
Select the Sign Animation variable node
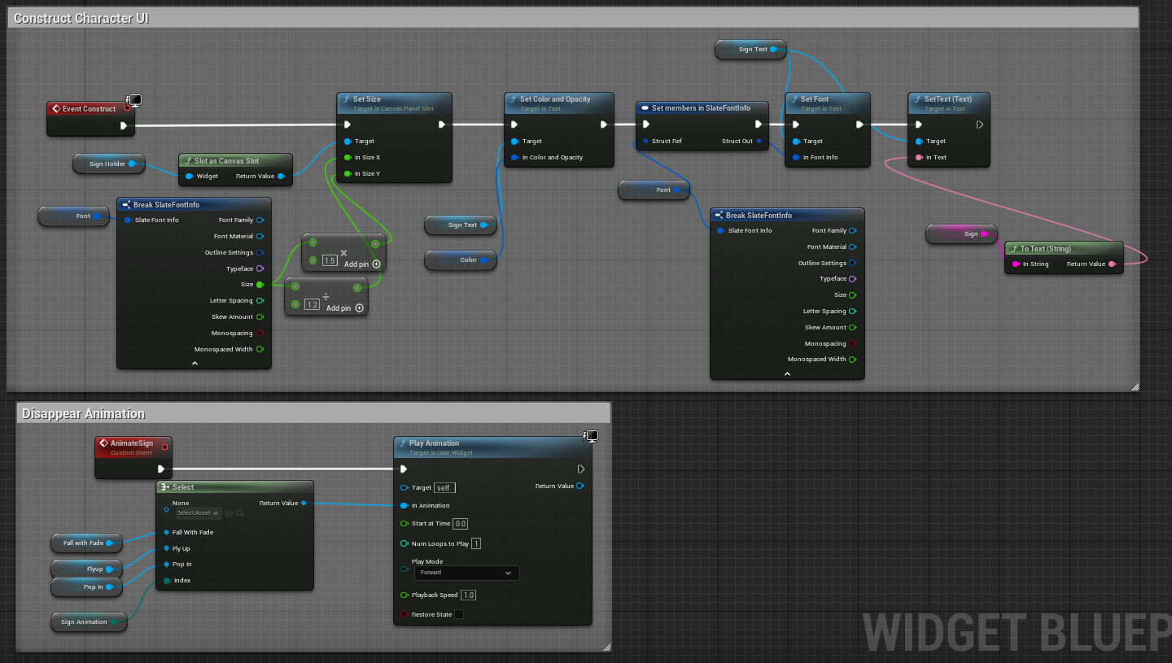pyautogui.click(x=83, y=622)
